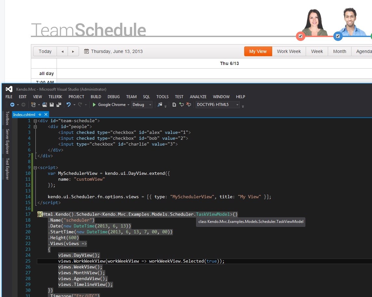Viewport: 372px width, 297px height.
Task: Toggle the woman's red schedule checkbox
Action: [300, 36]
